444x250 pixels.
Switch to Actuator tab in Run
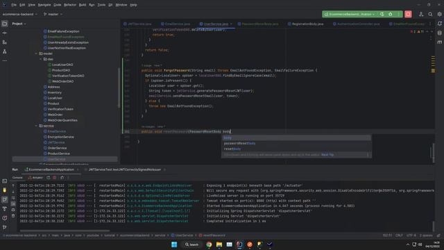(x=35, y=178)
